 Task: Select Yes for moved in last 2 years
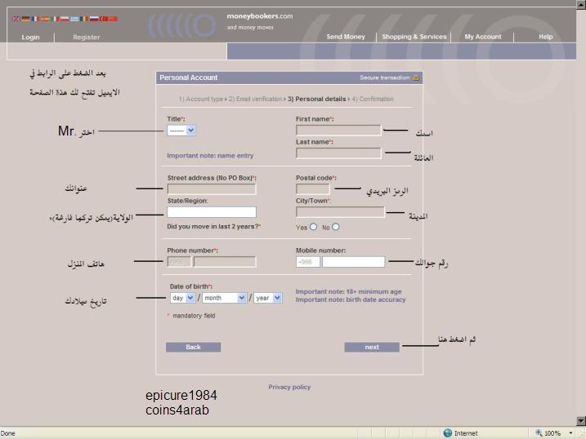313,227
